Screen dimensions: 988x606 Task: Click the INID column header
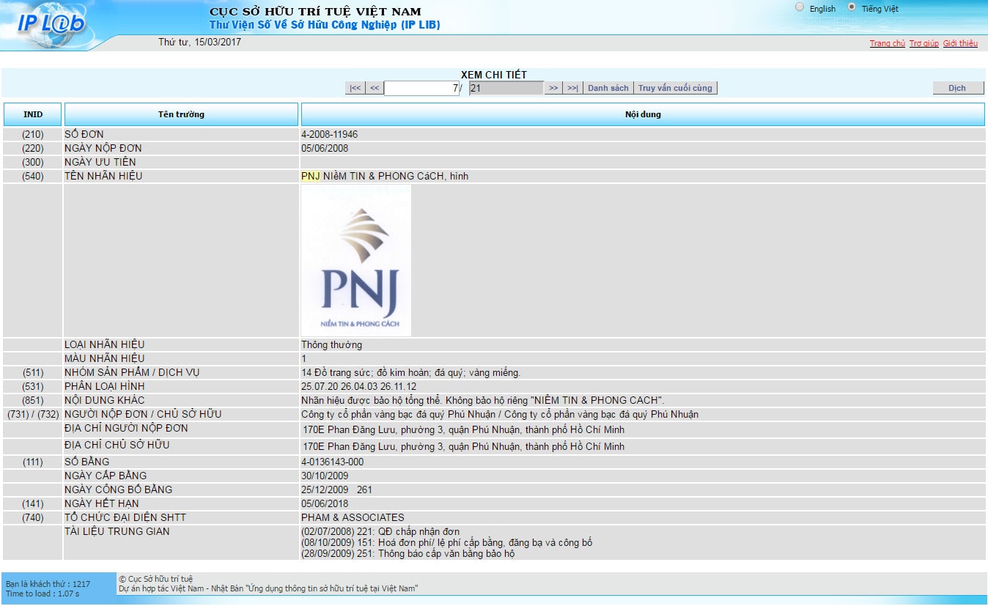coord(33,114)
